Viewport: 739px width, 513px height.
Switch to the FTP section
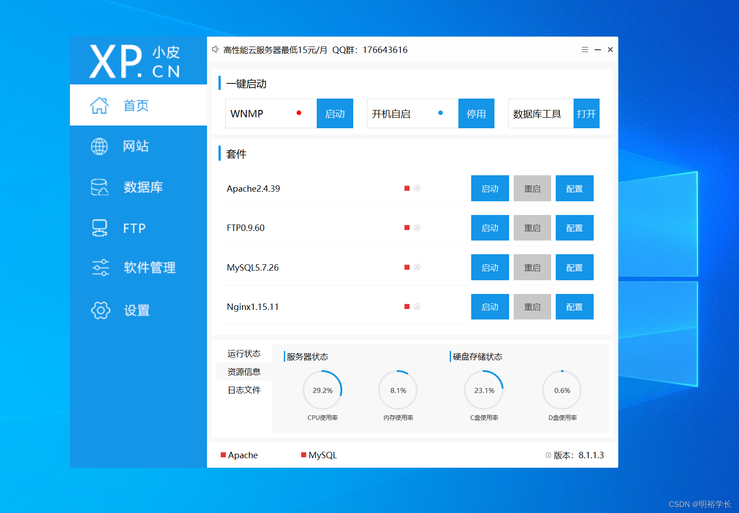[138, 228]
